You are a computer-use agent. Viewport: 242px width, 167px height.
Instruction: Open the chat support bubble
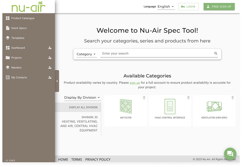click(230, 153)
